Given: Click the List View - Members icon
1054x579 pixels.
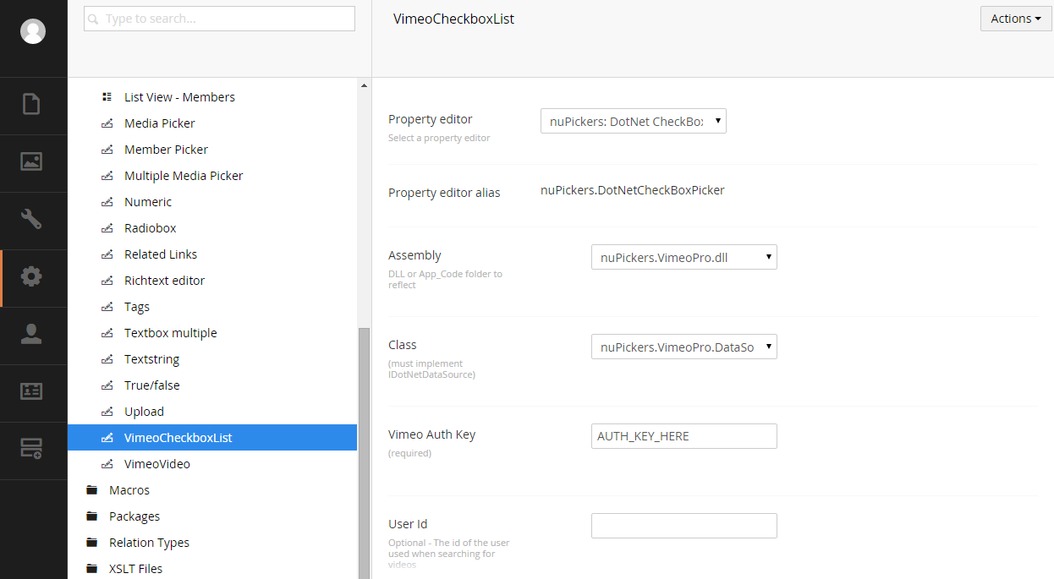Looking at the screenshot, I should point(107,97).
